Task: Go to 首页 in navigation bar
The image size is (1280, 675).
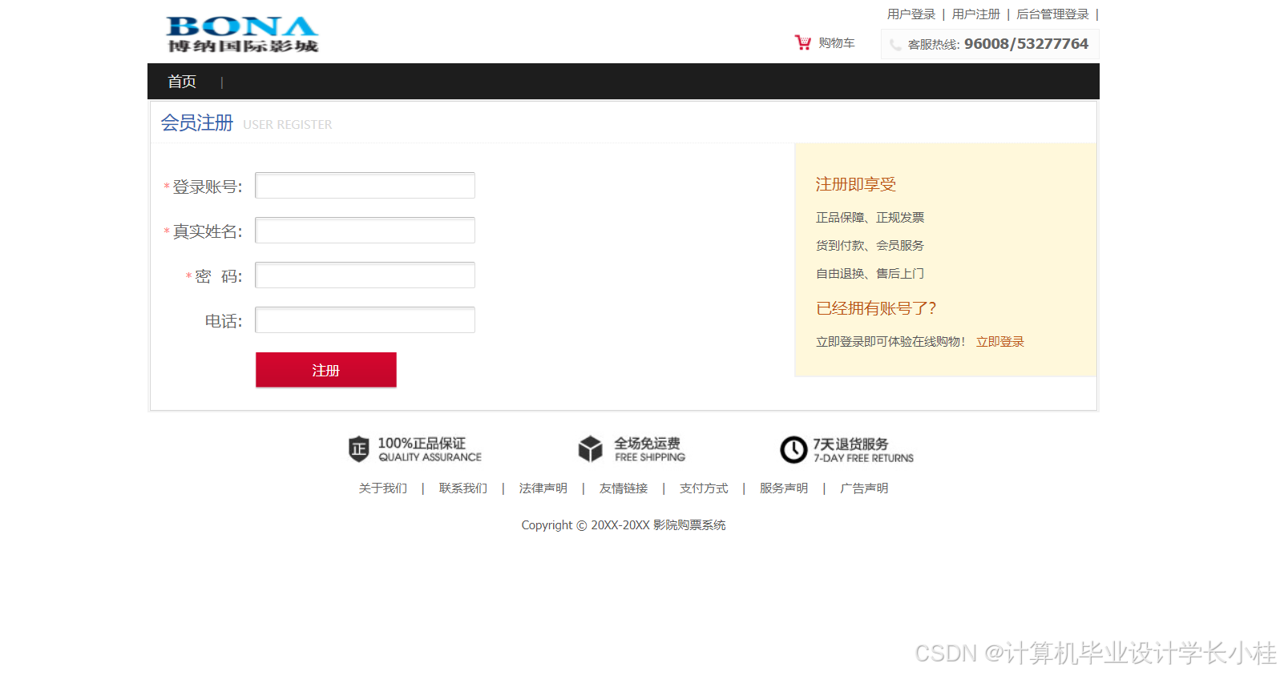Action: [182, 82]
